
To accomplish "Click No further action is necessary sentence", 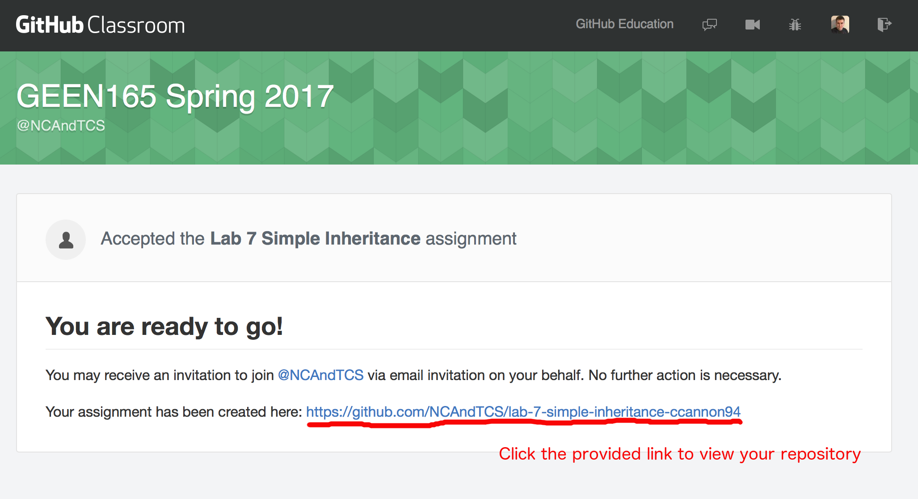I will (684, 375).
